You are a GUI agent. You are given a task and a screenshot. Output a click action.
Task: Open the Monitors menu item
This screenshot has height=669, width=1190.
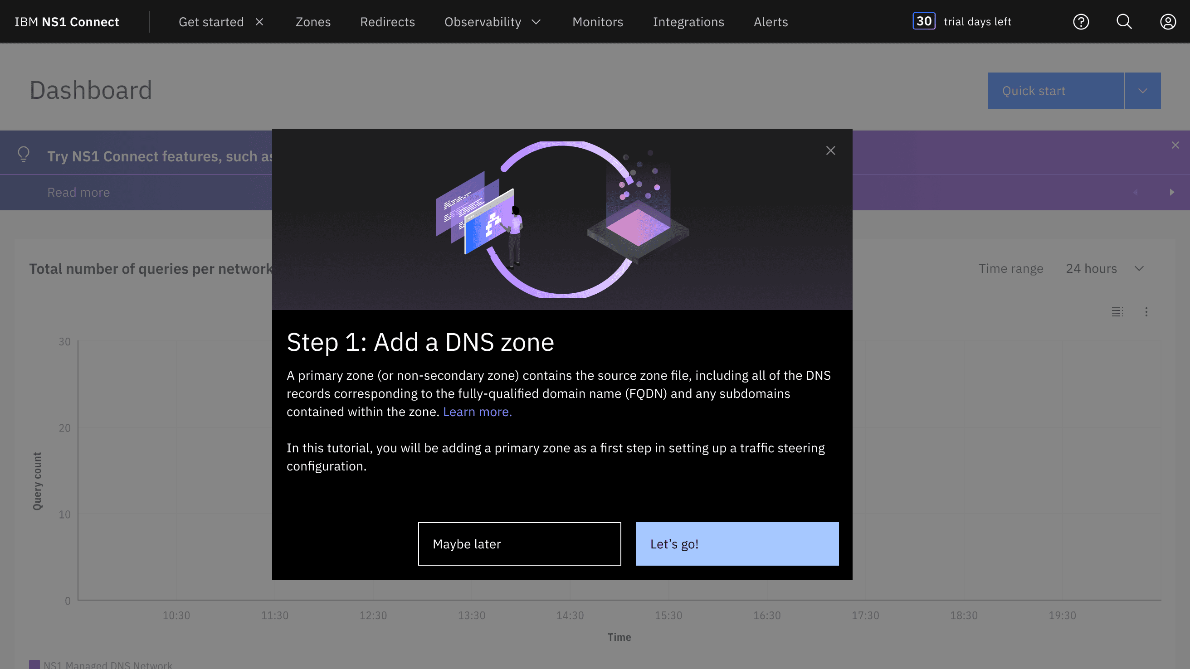pyautogui.click(x=597, y=22)
